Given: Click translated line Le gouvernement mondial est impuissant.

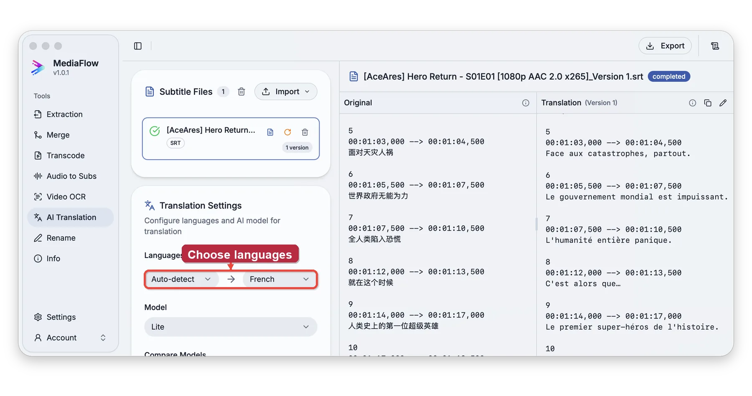Looking at the screenshot, I should point(637,197).
